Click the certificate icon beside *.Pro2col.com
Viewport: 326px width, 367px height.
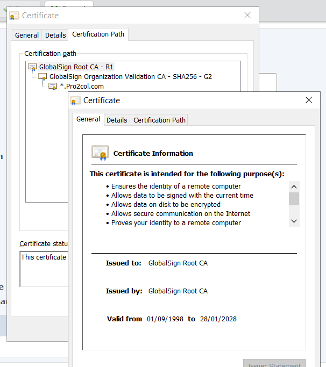click(53, 87)
